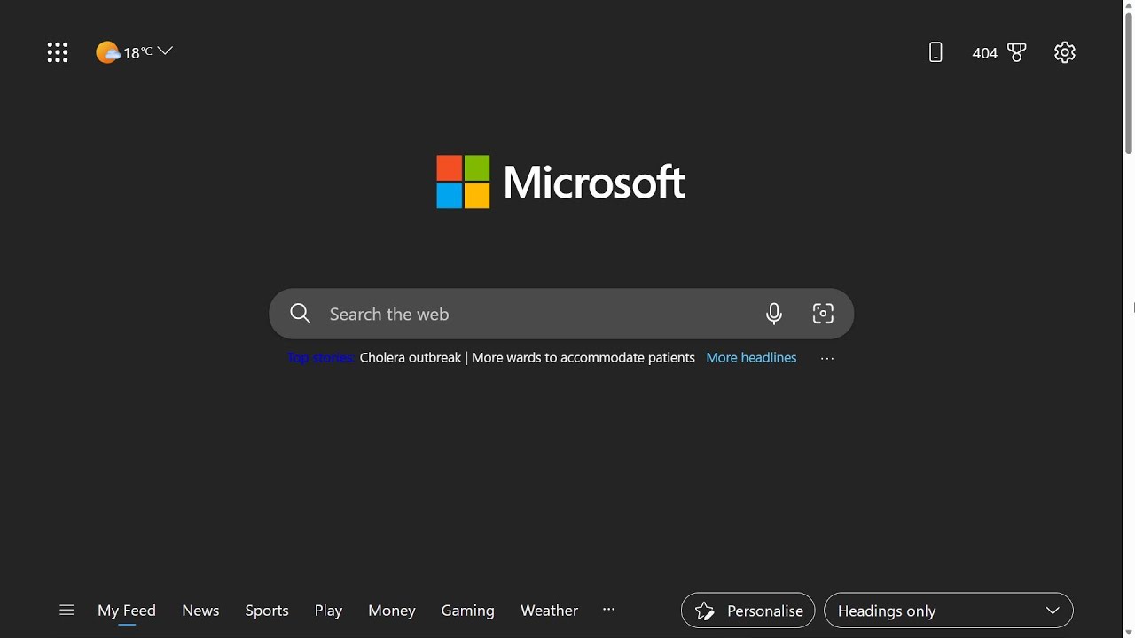
Task: Open the app launcher grid icon
Action: pos(58,52)
